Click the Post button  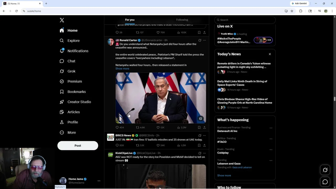coord(78,146)
